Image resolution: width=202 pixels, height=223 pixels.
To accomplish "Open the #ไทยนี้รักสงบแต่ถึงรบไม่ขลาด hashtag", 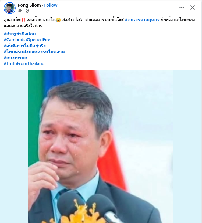I will pyautogui.click(x=34, y=52).
